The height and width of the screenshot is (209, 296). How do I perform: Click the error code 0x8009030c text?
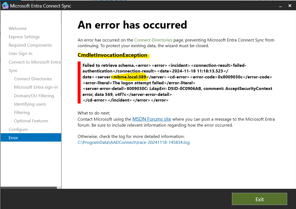(x=230, y=77)
